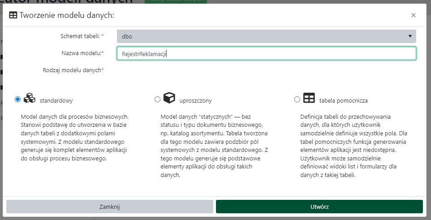
Task: Open the Schemat tabeli dropdown showing dbo
Action: tap(266, 36)
